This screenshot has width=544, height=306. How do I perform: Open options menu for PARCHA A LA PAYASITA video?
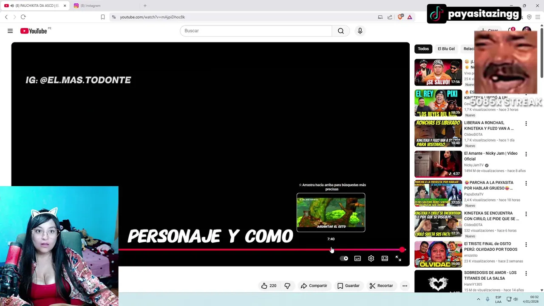point(526,184)
